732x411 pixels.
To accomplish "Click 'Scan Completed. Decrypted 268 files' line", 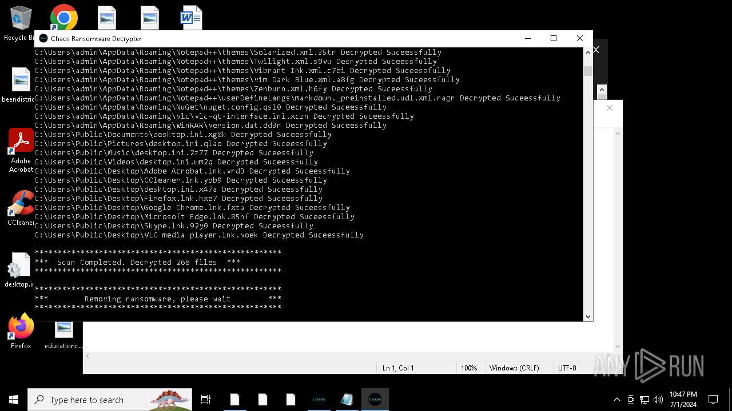I will click(x=137, y=263).
